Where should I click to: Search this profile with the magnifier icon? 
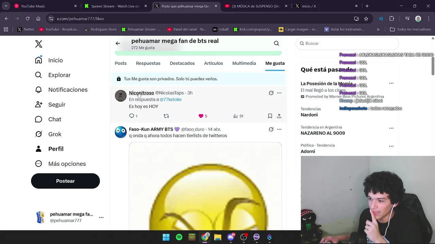coord(277,43)
